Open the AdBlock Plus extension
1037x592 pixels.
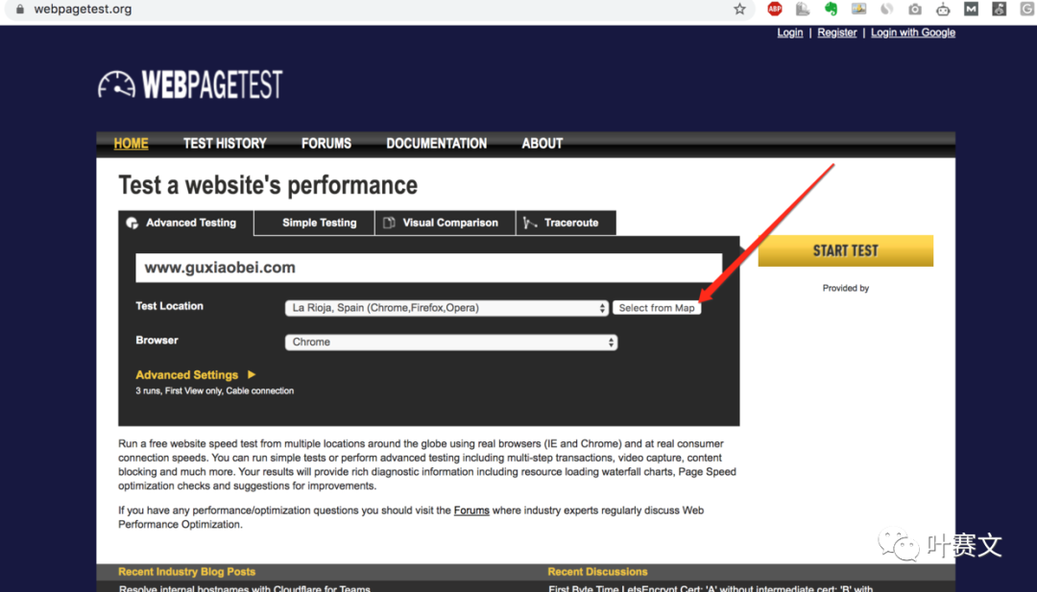[x=775, y=10]
